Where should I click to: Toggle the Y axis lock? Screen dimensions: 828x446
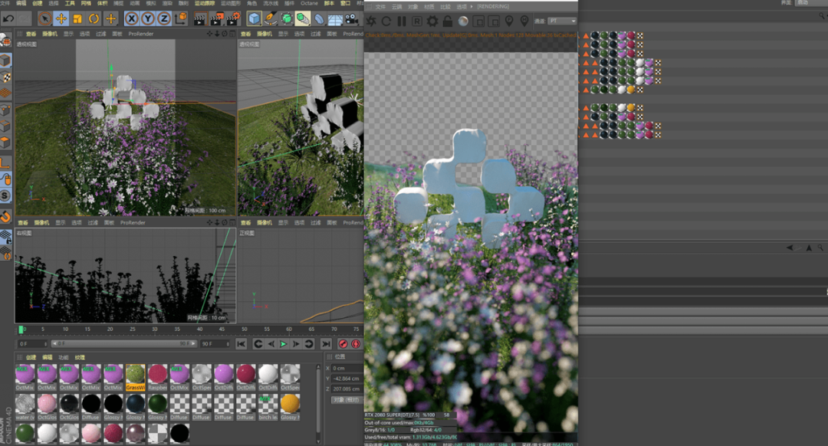[x=147, y=18]
